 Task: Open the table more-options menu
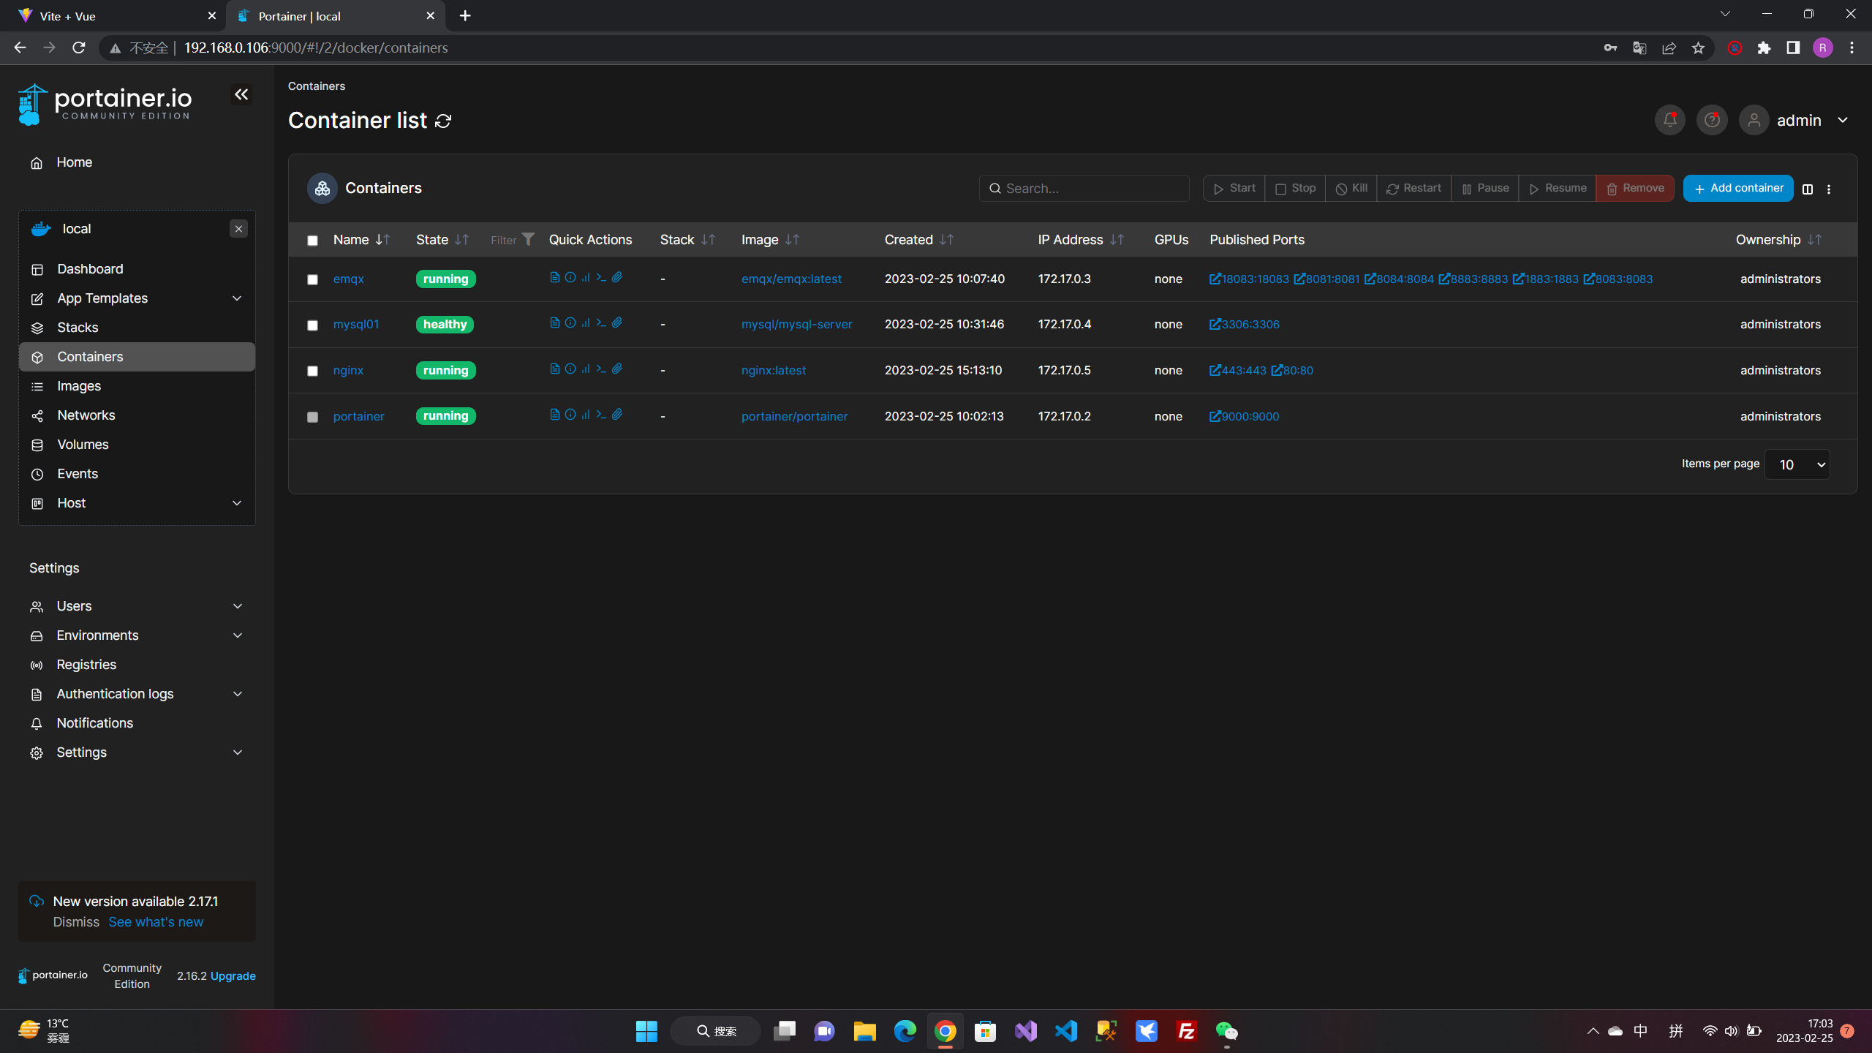pos(1829,189)
